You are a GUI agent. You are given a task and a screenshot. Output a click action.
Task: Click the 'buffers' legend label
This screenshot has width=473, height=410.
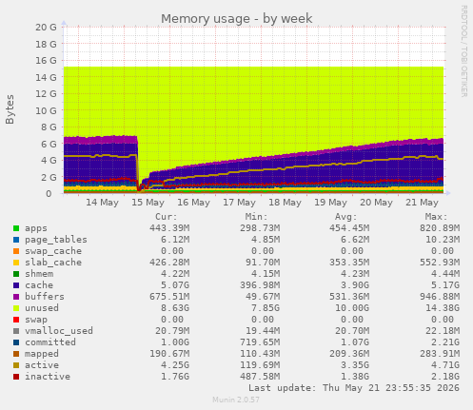(x=45, y=297)
